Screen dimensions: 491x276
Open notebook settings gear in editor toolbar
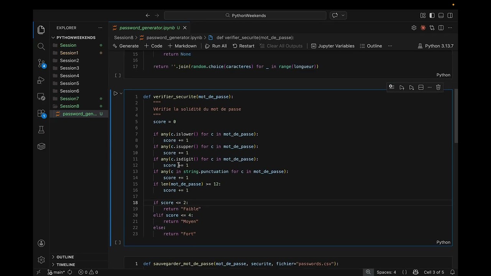414,28
